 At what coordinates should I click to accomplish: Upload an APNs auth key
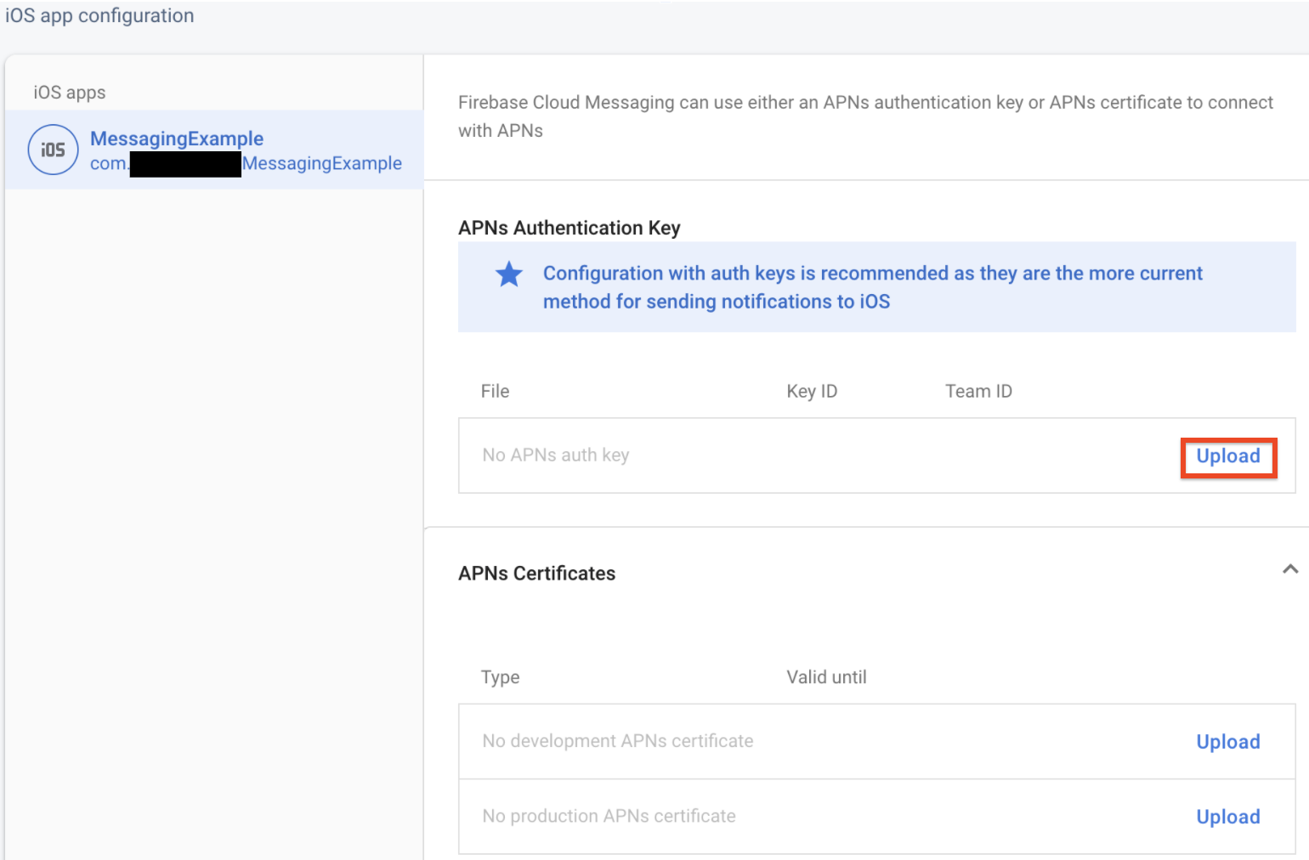pyautogui.click(x=1227, y=456)
